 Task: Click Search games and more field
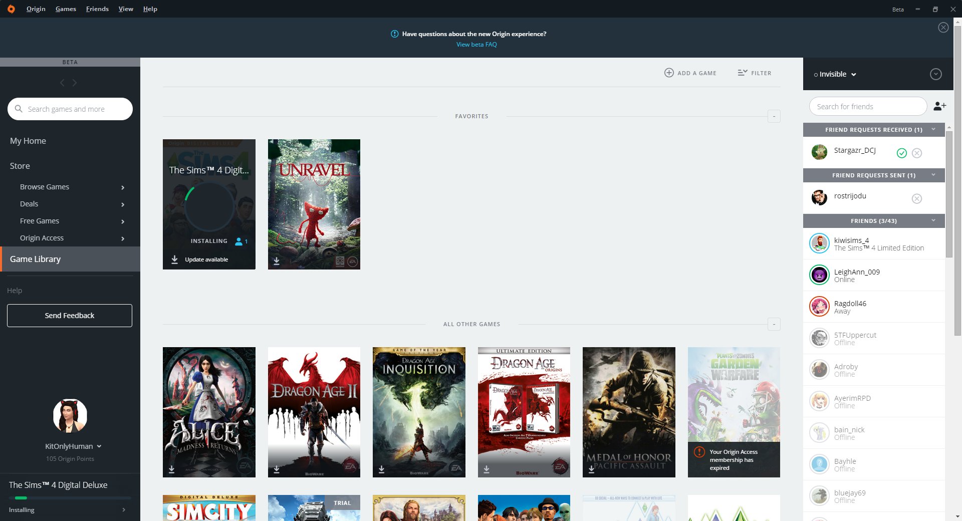click(70, 109)
